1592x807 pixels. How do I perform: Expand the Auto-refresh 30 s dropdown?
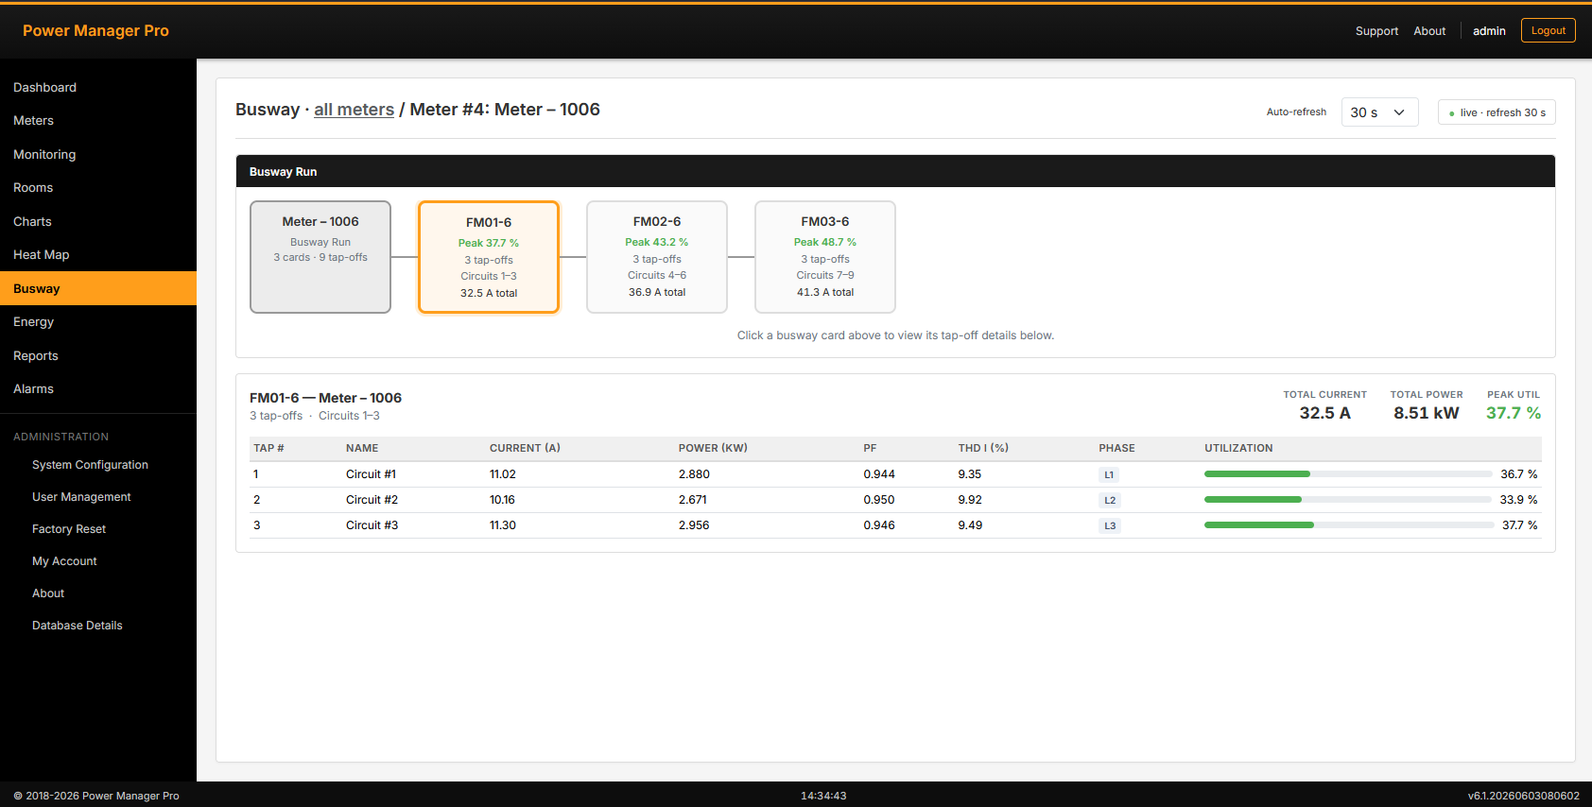(1379, 112)
